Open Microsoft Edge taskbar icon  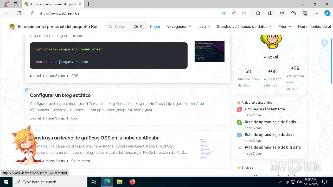[x=107, y=182]
